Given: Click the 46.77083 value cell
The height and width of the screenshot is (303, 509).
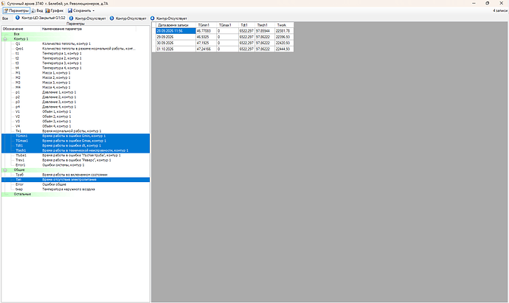Looking at the screenshot, I should coord(206,31).
